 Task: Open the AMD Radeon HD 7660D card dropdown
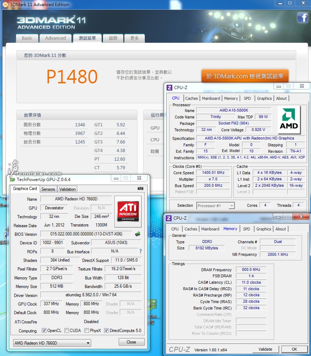pos(52,343)
